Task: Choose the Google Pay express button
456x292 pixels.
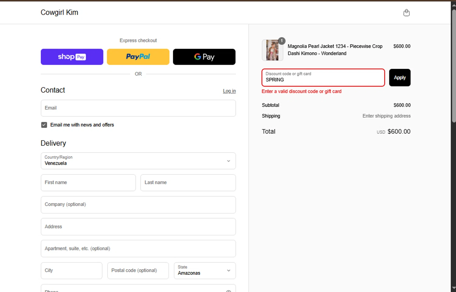Action: click(x=204, y=57)
